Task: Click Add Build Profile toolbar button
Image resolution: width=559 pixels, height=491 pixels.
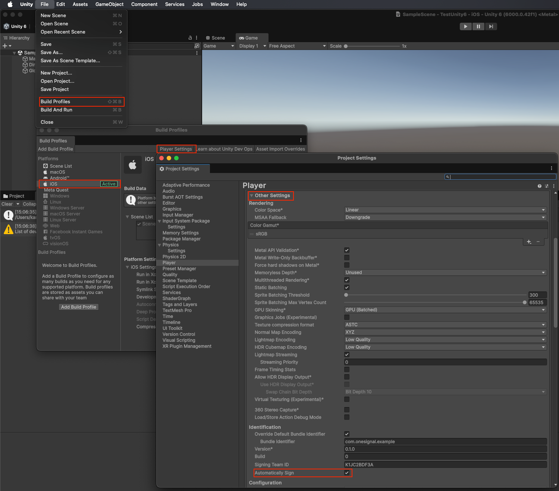Action: click(x=56, y=149)
